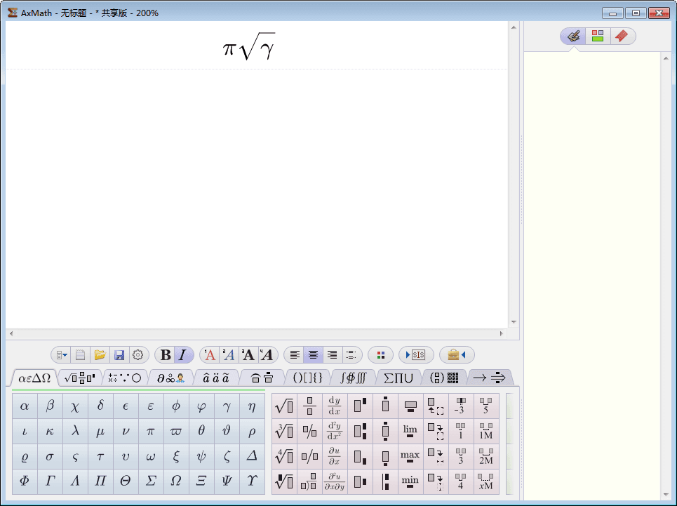Open the integrals symbol tab

coord(353,378)
